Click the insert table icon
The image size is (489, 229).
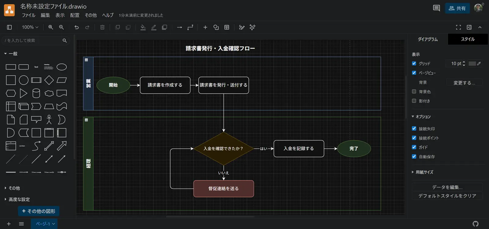pyautogui.click(x=227, y=27)
